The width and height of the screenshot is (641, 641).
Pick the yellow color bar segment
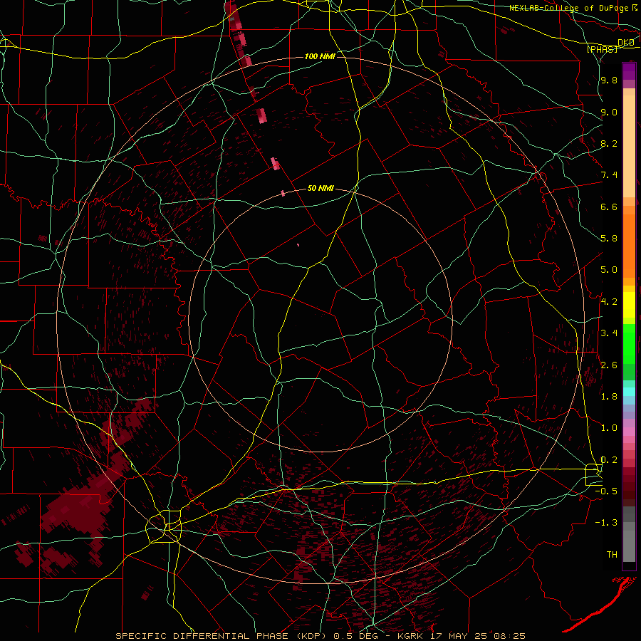click(629, 305)
